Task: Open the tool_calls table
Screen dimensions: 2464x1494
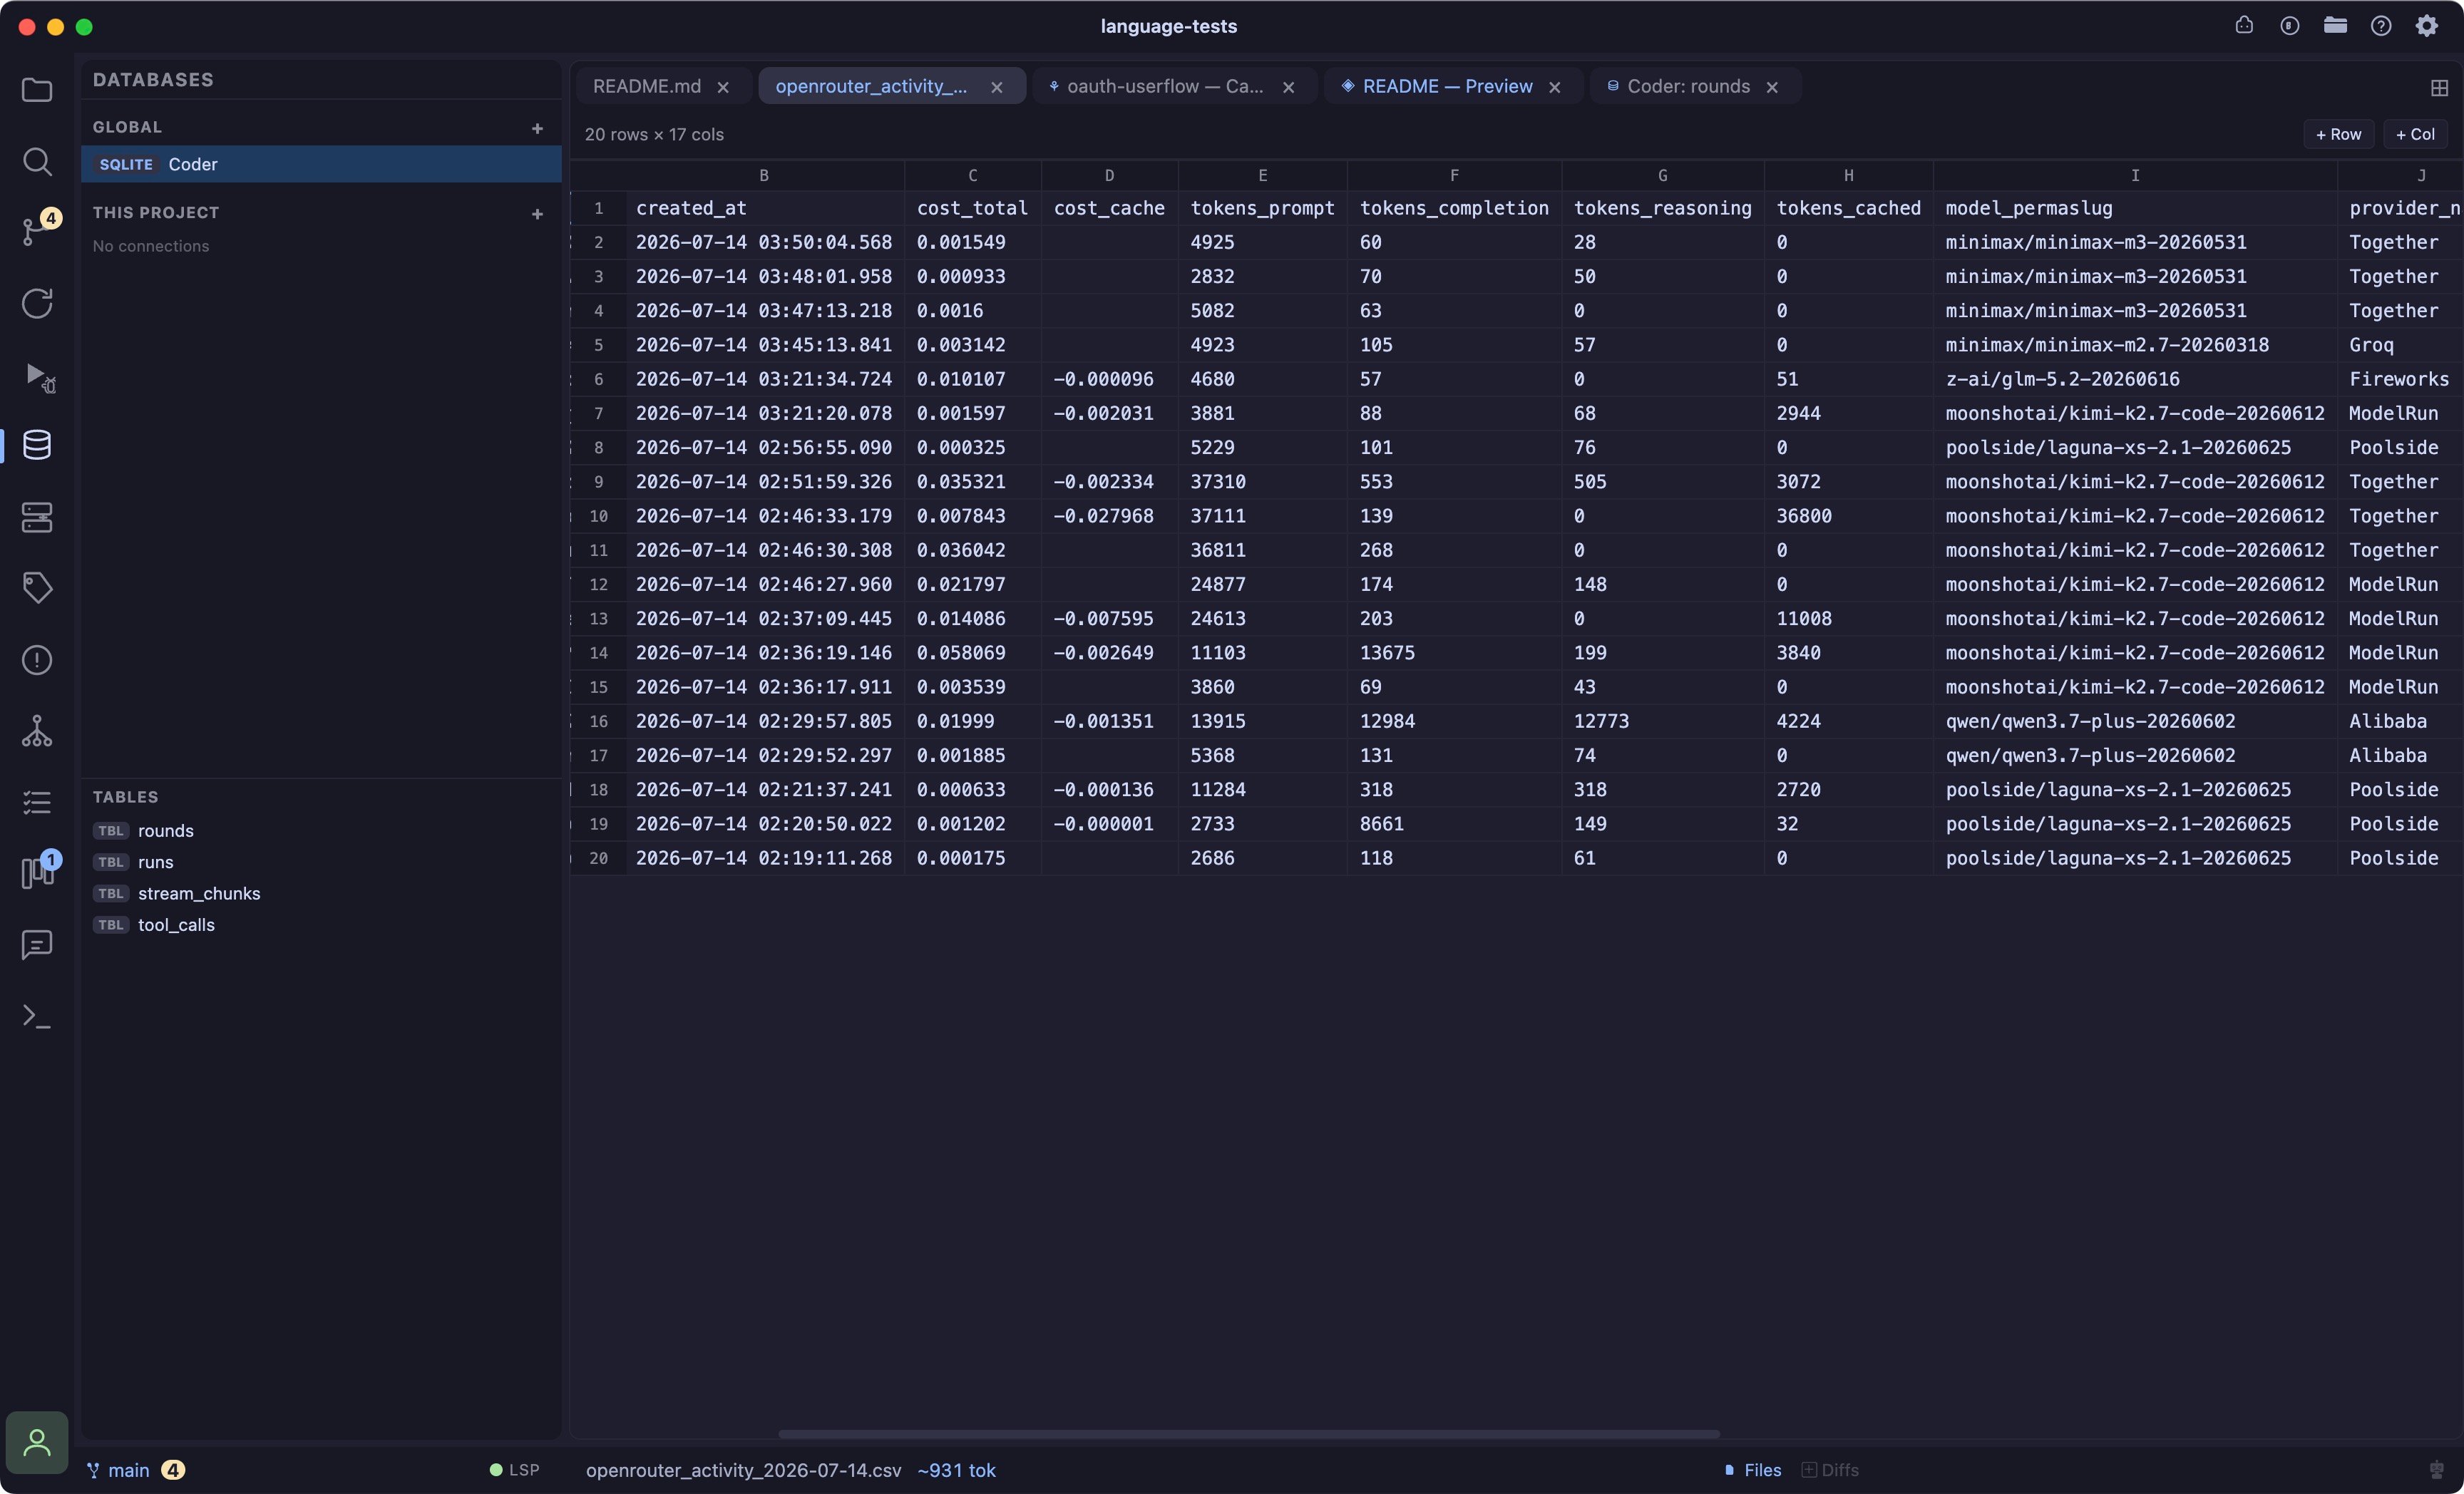Action: (x=176, y=924)
